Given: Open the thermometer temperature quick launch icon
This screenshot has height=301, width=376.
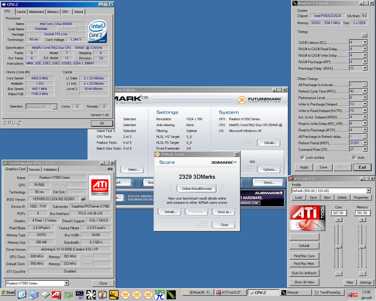Looking at the screenshot, I should coord(103,294).
